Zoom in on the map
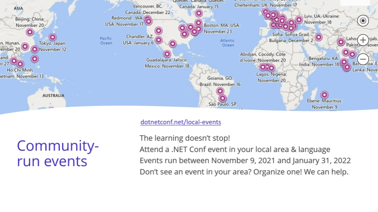The height and width of the screenshot is (212, 378). point(363,40)
